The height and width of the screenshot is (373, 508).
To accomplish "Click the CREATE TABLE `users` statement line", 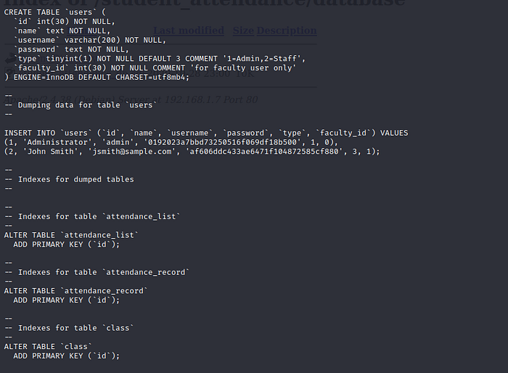I will tap(54, 12).
